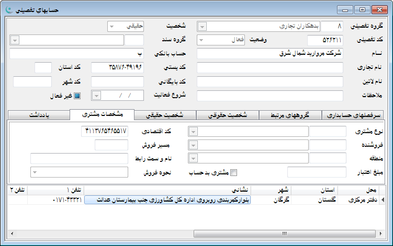The height and width of the screenshot is (246, 393).
Task: Open the شخصیت dropdown showing حقیقی
Action: [x=111, y=26]
